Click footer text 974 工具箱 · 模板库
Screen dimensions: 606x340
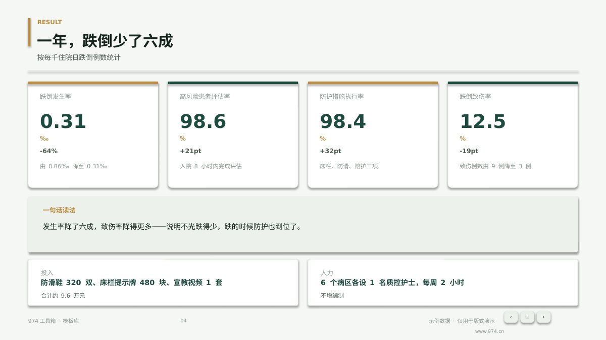(54, 321)
